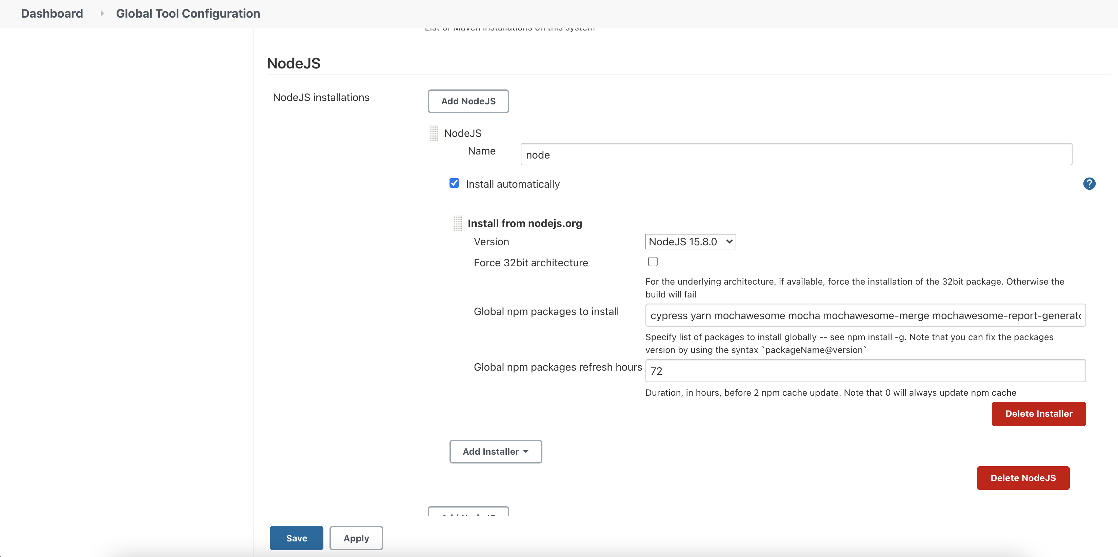1118x557 pixels.
Task: Select Global Tool Configuration breadcrumb
Action: pyautogui.click(x=187, y=14)
